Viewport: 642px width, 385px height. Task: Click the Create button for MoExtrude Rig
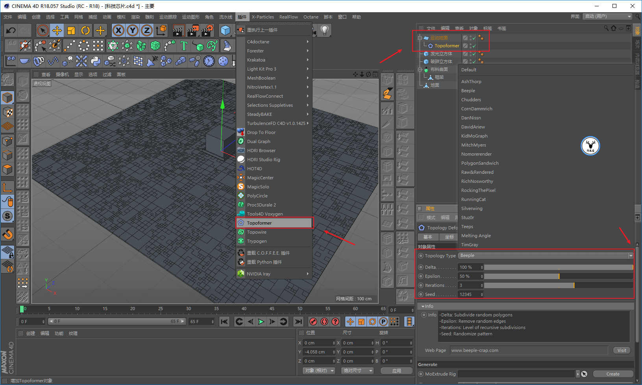[613, 374]
